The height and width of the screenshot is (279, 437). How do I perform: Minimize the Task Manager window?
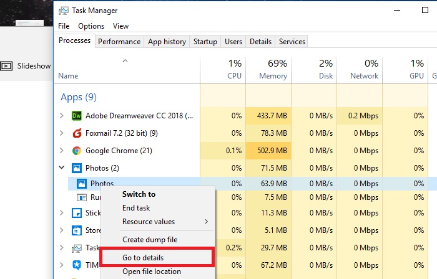coord(397,11)
